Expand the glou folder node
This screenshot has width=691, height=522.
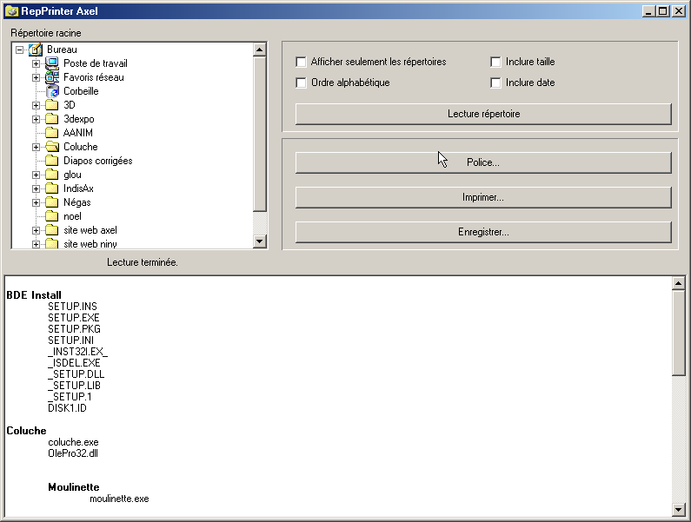37,175
